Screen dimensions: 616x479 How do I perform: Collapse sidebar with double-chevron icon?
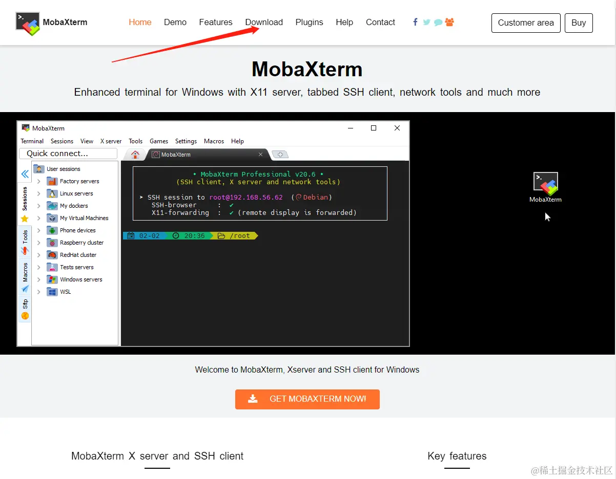pyautogui.click(x=25, y=174)
